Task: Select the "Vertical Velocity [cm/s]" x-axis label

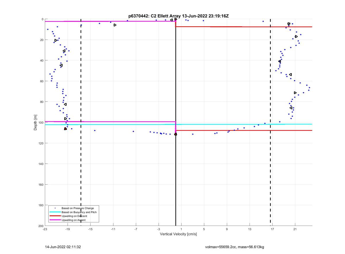Action: click(x=178, y=234)
